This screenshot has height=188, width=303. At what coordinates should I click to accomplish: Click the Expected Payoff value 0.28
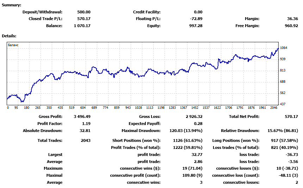click(x=198, y=124)
